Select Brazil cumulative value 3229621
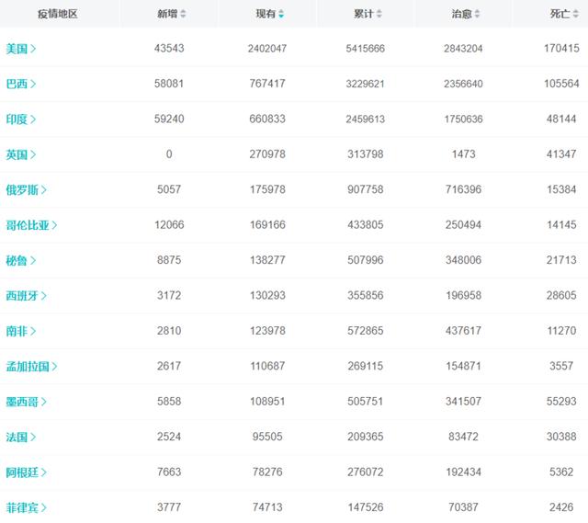Viewport: 588px width, 523px height. point(366,84)
